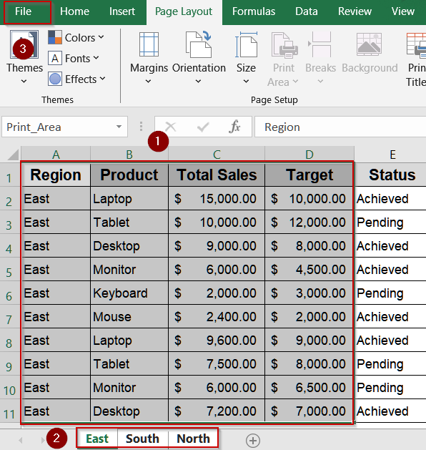Open the Formulas ribbon tab

click(254, 11)
